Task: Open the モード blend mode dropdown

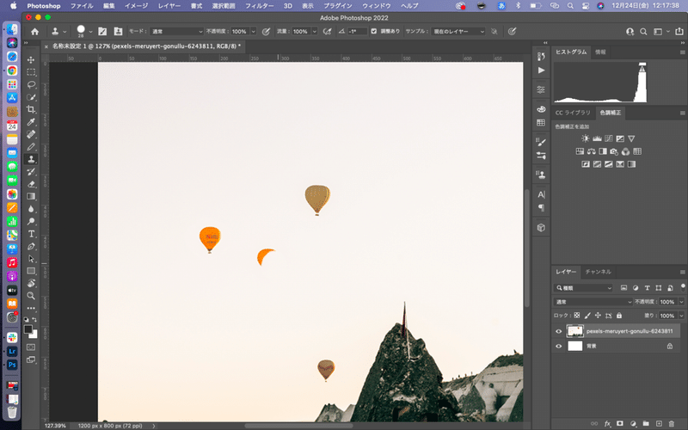Action: tap(177, 31)
